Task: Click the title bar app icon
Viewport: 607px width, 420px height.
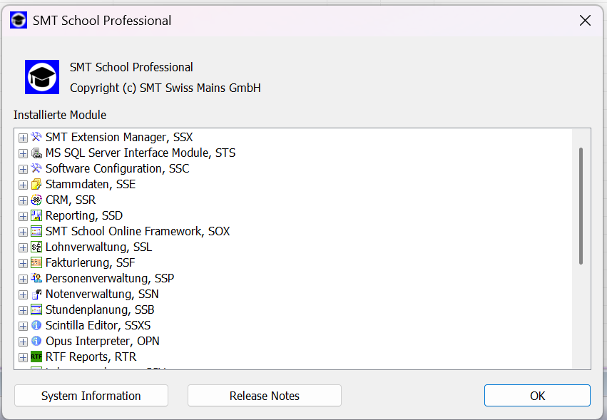Action: [19, 20]
